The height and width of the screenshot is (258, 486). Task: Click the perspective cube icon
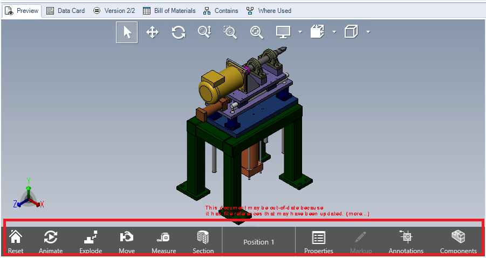click(351, 32)
